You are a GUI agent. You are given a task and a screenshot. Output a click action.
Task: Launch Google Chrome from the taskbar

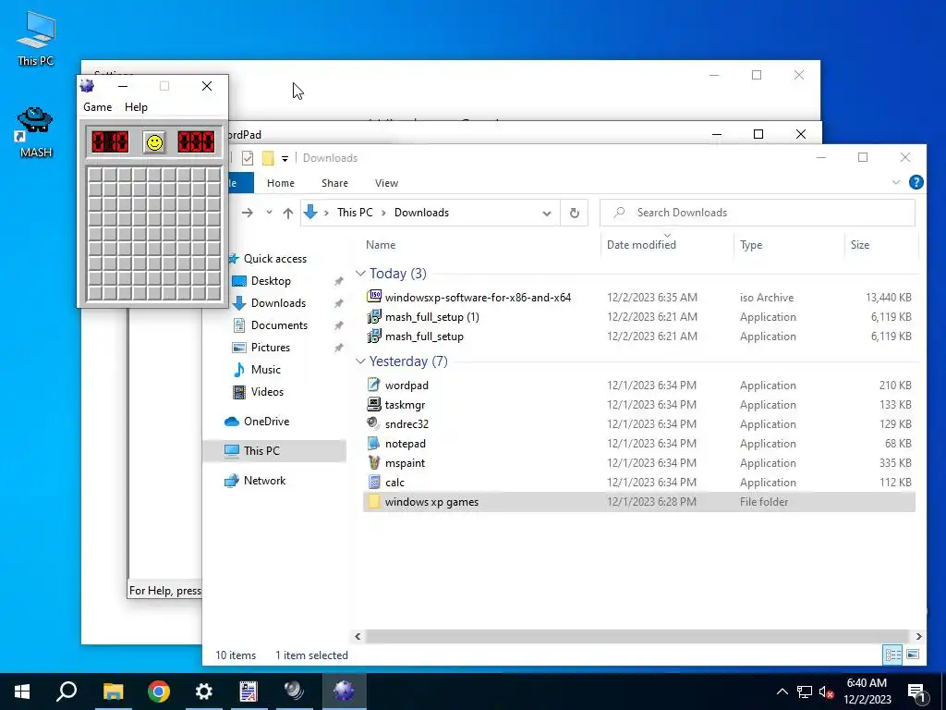(159, 692)
